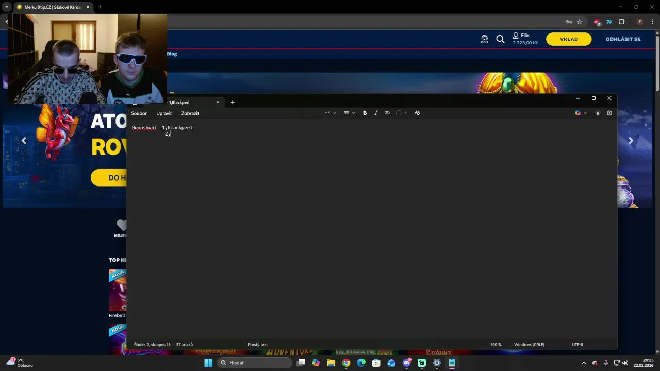Click the Bonushunt text in Notepad
This screenshot has height=371, width=660.
coord(144,127)
